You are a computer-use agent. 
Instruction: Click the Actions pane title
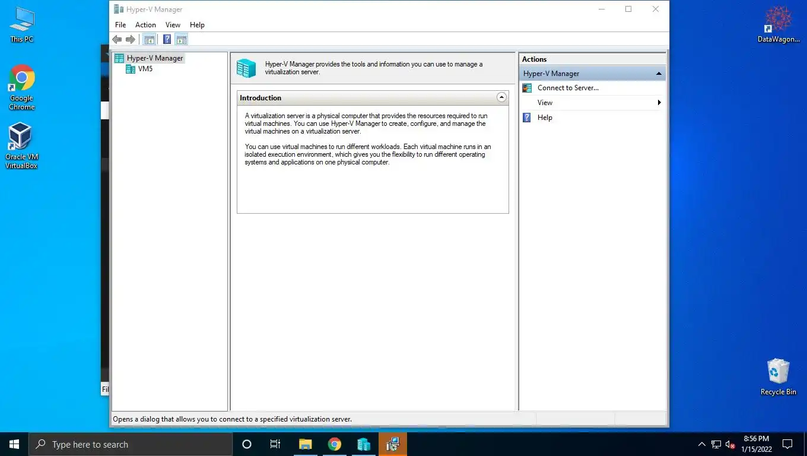[x=534, y=59]
